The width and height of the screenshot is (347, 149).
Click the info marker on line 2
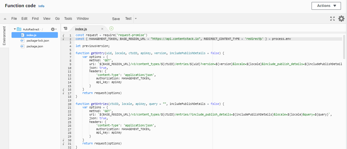63,39
